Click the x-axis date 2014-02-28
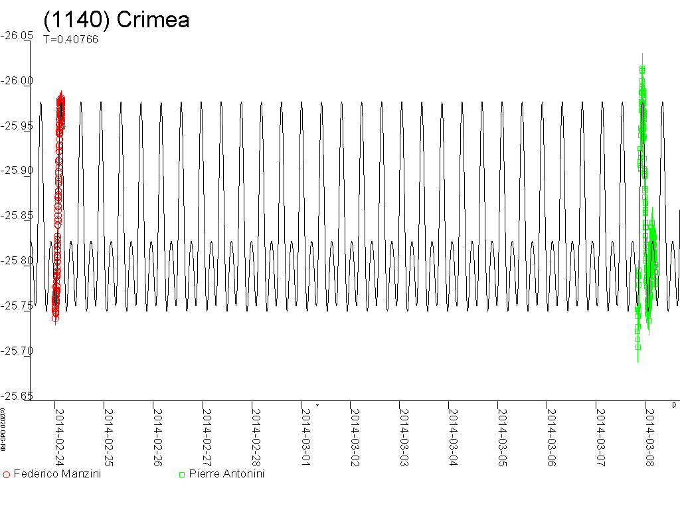This screenshot has height=510, width=680. point(256,437)
